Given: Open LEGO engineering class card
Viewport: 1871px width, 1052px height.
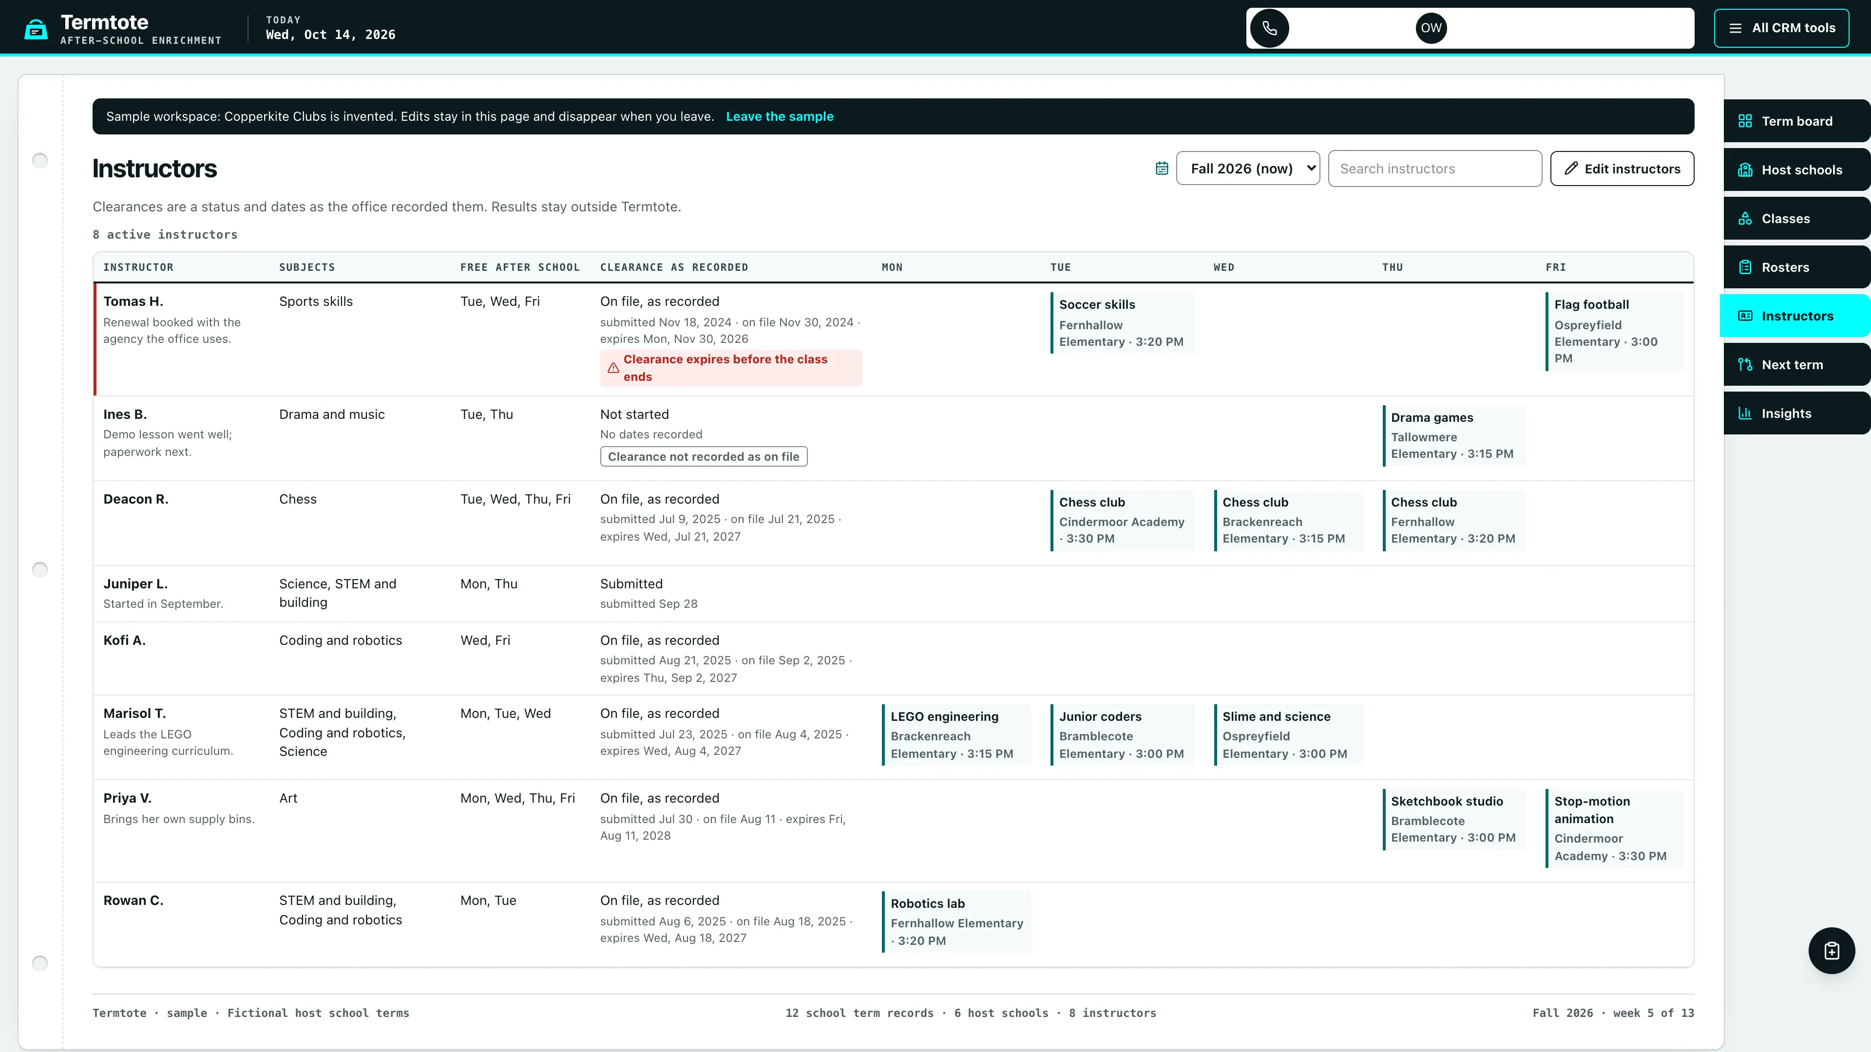Looking at the screenshot, I should (956, 735).
